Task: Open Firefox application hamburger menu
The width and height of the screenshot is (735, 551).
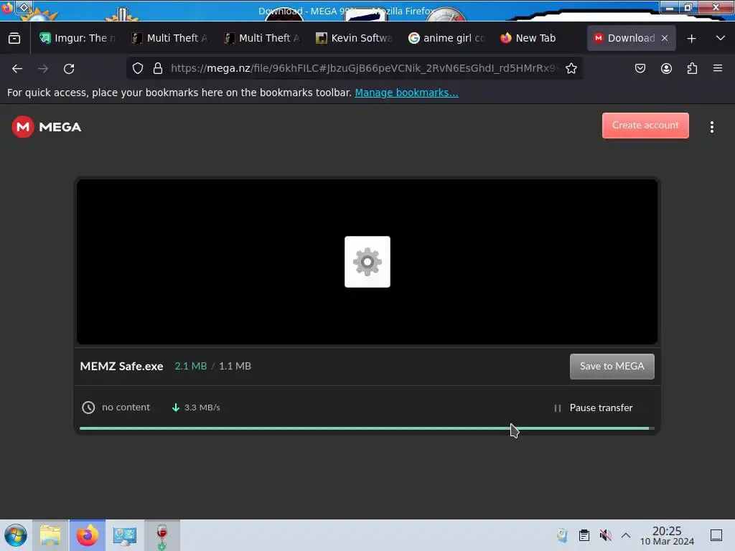Action: [718, 68]
